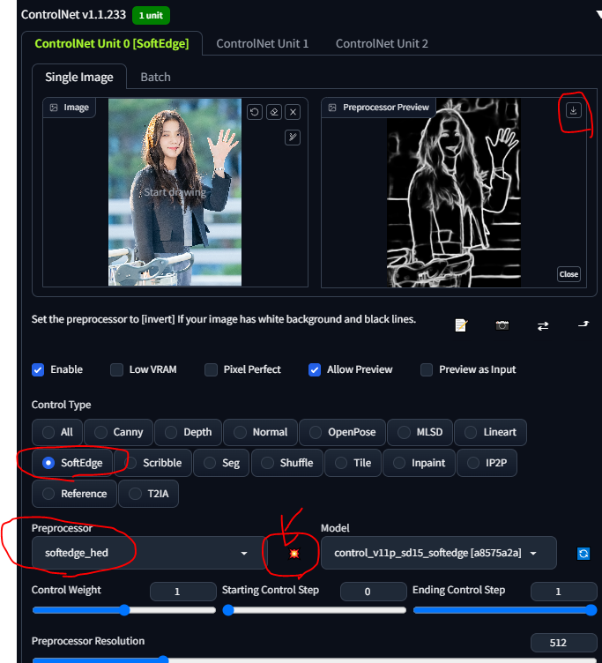The height and width of the screenshot is (663, 602).
Task: Edit the Ending Control Step value field
Action: (x=564, y=592)
